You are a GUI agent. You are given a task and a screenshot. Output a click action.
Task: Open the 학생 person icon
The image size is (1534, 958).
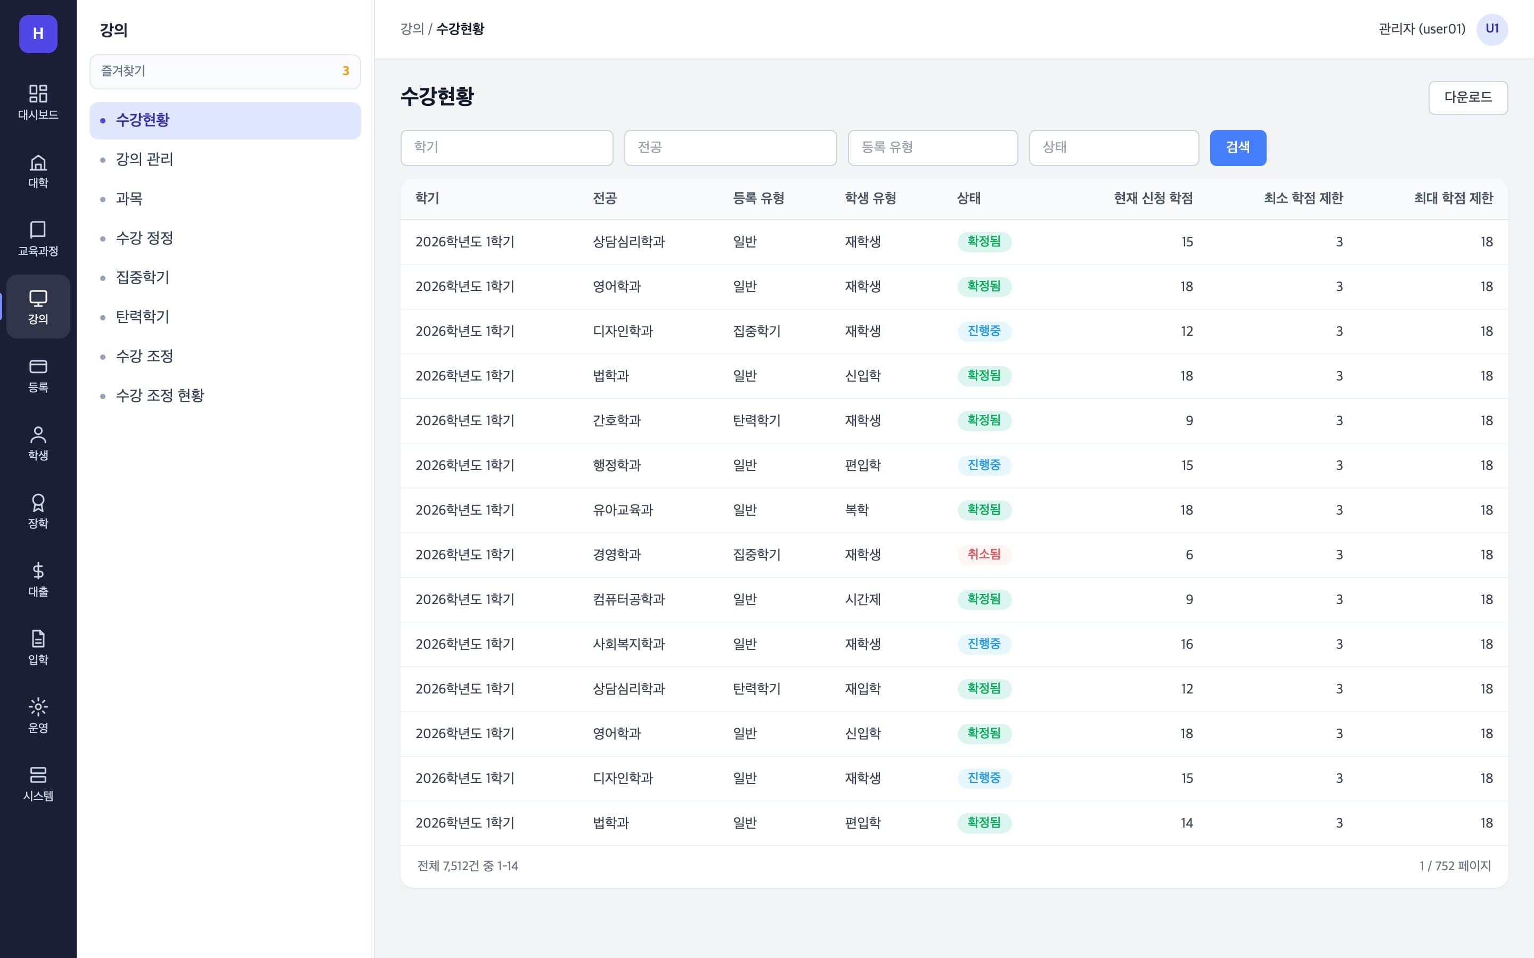38,443
